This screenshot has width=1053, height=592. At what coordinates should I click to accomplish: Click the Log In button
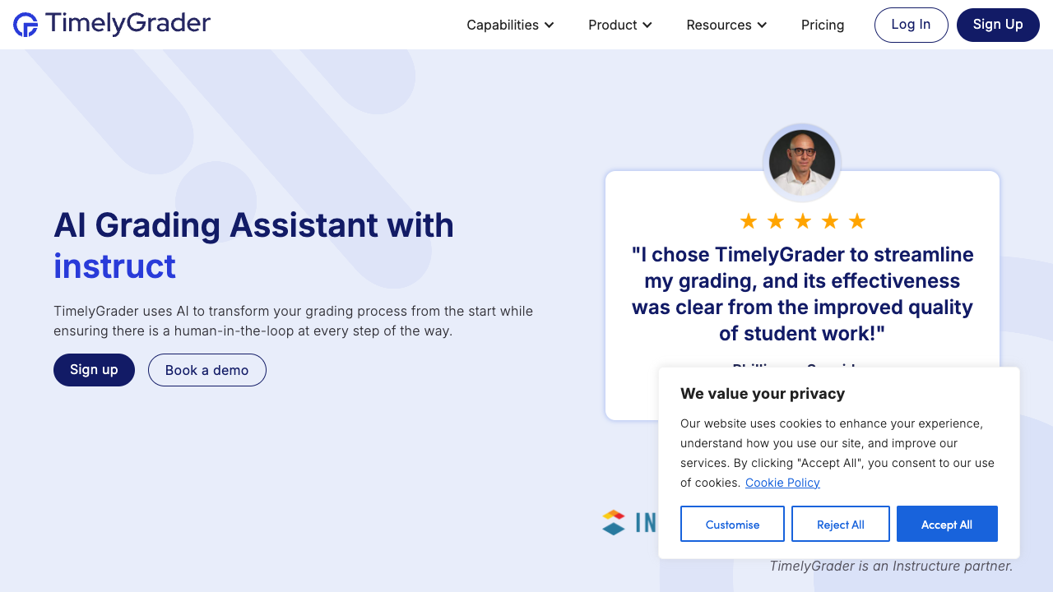click(x=911, y=25)
